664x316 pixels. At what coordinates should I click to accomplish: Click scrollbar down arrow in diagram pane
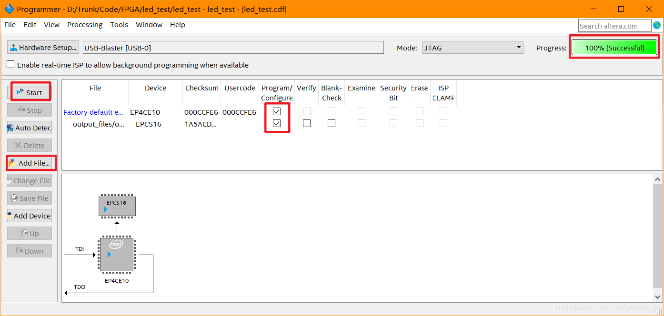658,296
